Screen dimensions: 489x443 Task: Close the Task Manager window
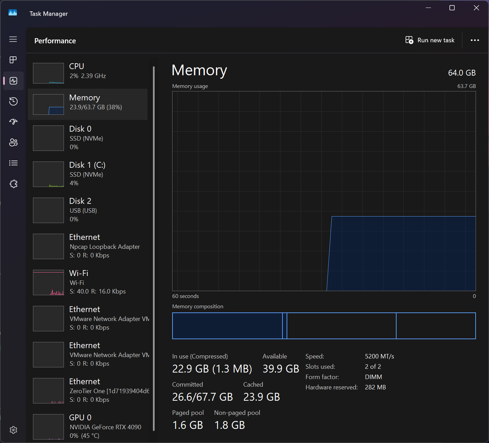pos(476,8)
